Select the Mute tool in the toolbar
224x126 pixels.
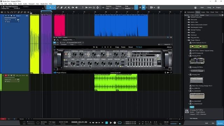tap(69, 7)
